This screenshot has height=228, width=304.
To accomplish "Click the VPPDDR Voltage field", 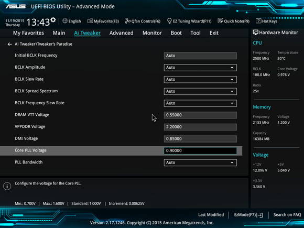I will 200,127.
